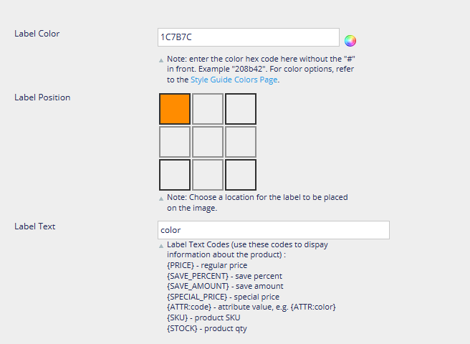Select the top-left orange label position
Viewport: 470px width, 344px height.
click(x=175, y=109)
